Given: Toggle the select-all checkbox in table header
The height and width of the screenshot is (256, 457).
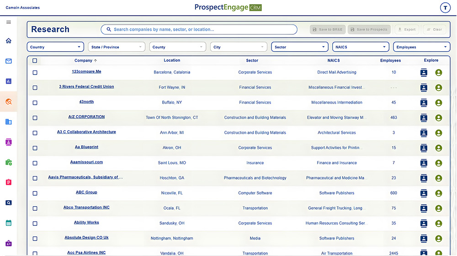Looking at the screenshot, I should 35,61.
